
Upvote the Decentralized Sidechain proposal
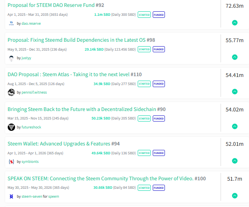234,126
